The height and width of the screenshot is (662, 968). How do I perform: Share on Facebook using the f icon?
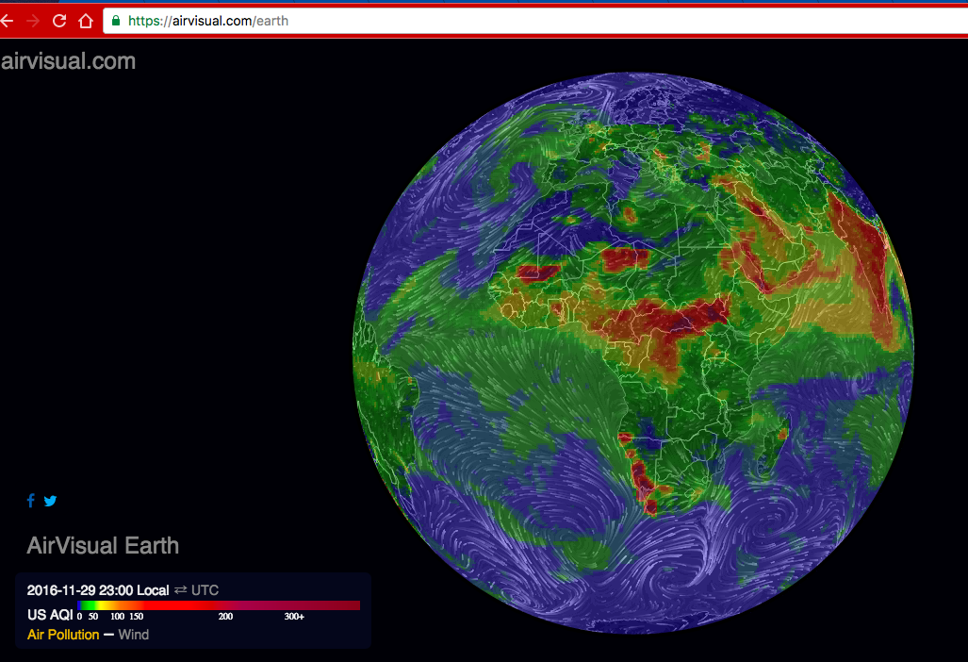[31, 500]
